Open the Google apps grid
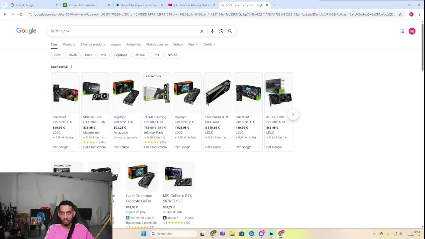This screenshot has height=239, width=425. coord(402,31)
